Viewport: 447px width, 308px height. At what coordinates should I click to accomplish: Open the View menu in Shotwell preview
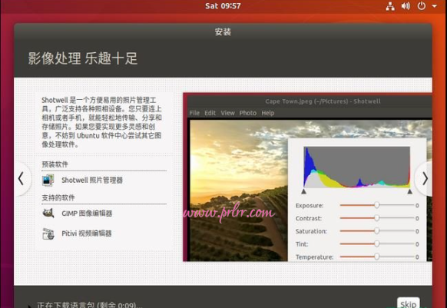click(228, 113)
